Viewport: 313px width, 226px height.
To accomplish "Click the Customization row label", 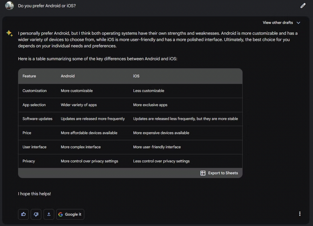I will coord(35,91).
